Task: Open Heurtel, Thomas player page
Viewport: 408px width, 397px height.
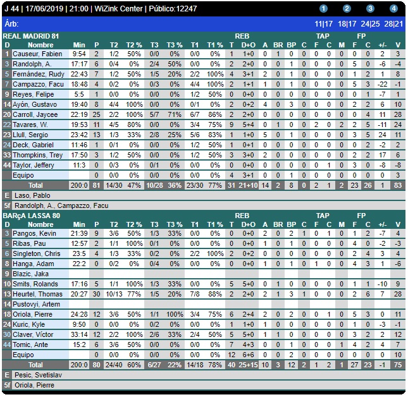Action: click(38, 294)
